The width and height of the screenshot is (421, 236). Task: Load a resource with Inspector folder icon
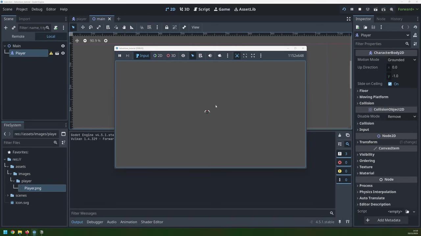tap(365, 27)
